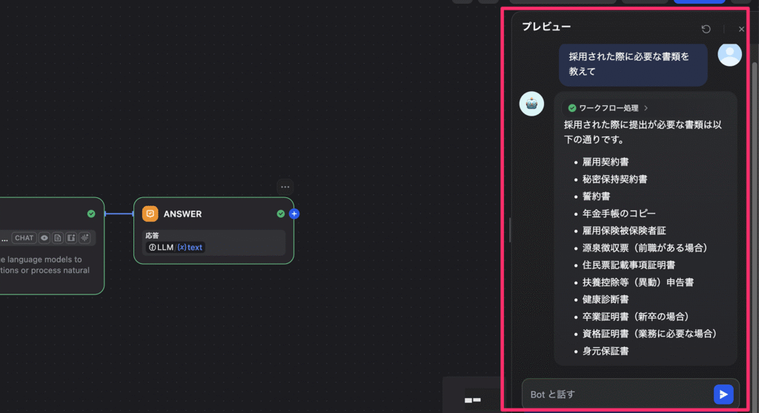Restart the preview conversation with refresh icon
The image size is (759, 413).
[x=706, y=29]
